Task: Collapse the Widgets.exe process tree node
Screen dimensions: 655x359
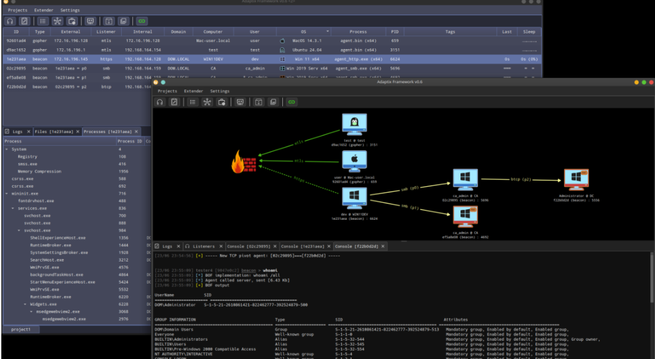Action: pyautogui.click(x=25, y=304)
